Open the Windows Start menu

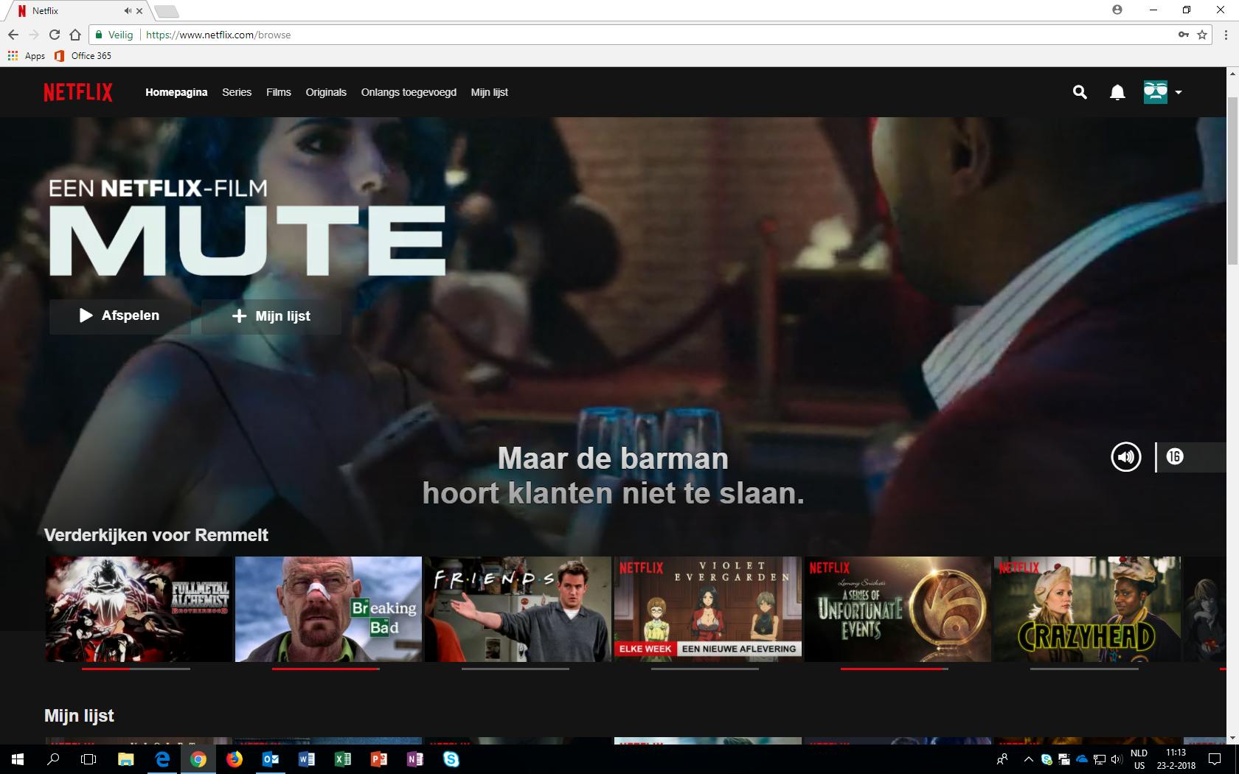tap(18, 759)
